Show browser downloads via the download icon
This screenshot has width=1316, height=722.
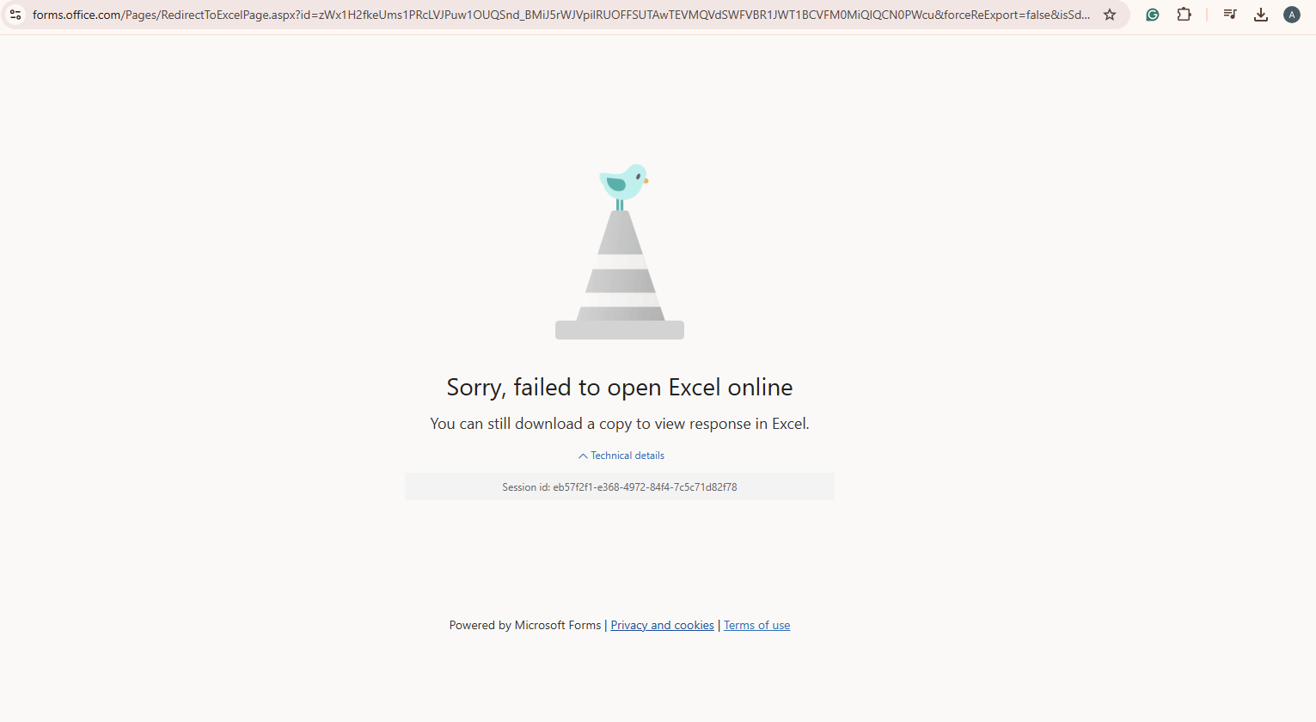click(x=1261, y=15)
